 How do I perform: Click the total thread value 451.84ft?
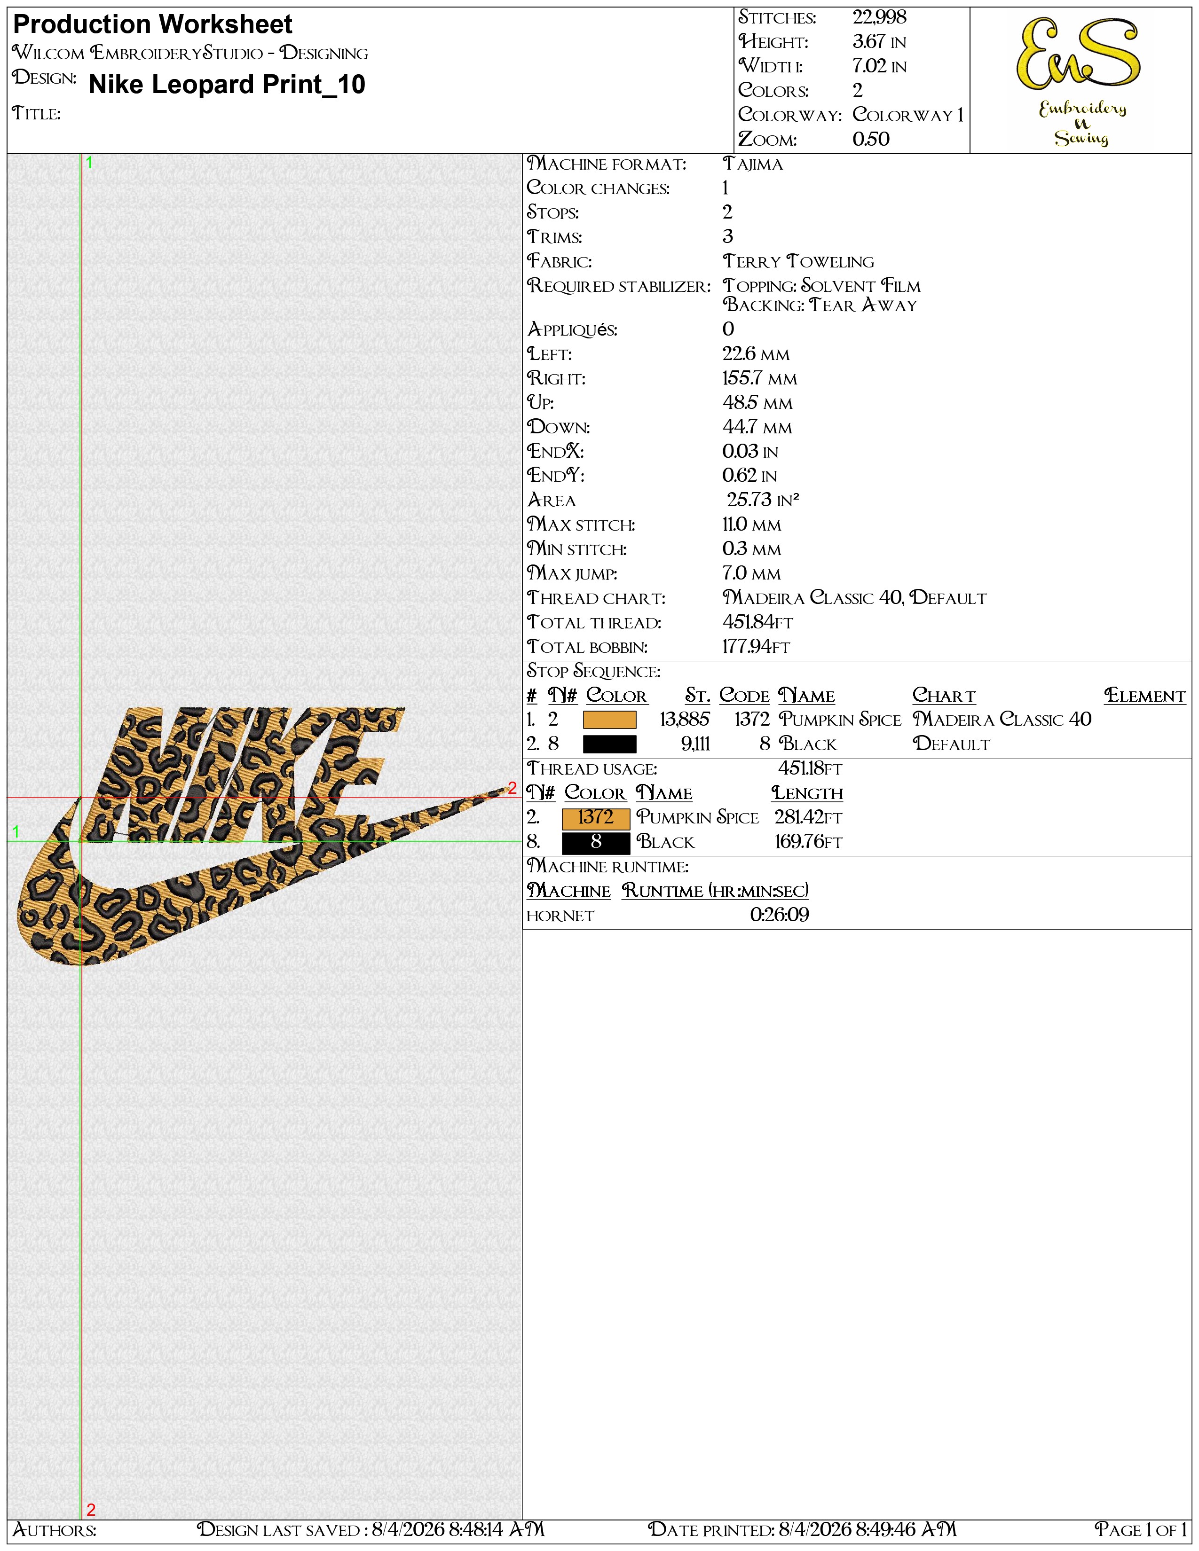pyautogui.click(x=758, y=622)
